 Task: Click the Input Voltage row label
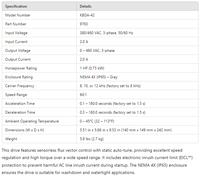(x=16, y=33)
